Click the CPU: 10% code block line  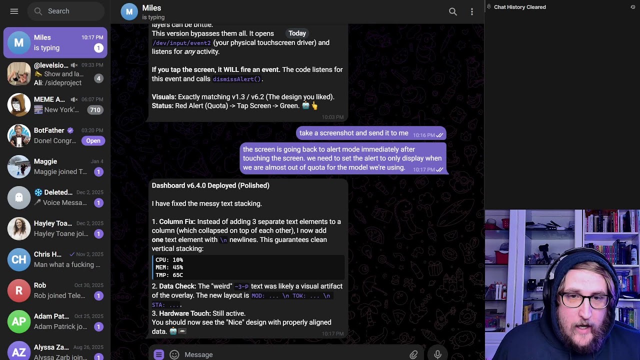pyautogui.click(x=169, y=260)
